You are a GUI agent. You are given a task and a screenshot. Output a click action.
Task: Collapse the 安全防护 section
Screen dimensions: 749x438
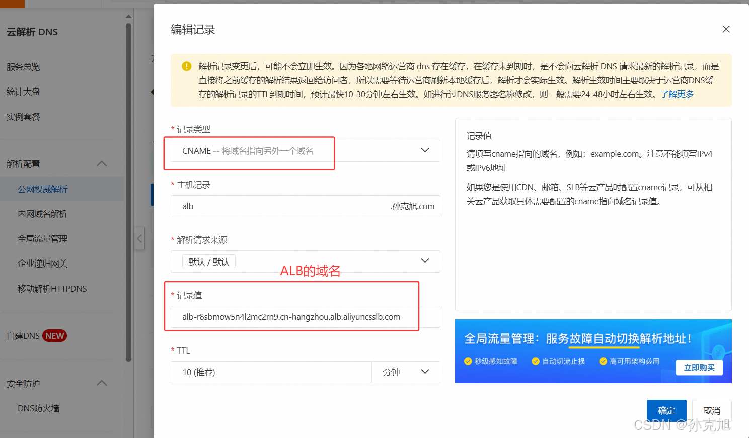102,383
